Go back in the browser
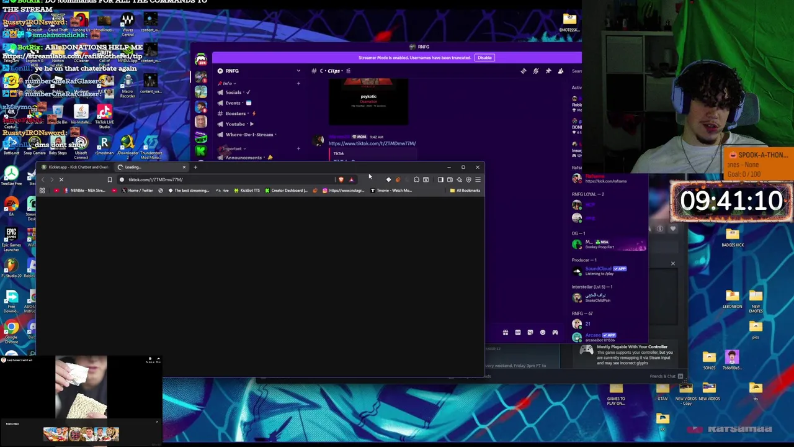Screen dimensions: 794x447 tap(43, 179)
